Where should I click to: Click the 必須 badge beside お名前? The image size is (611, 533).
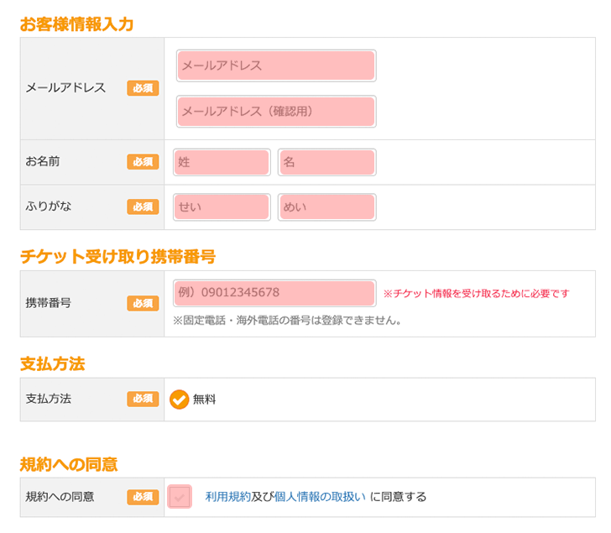tap(143, 162)
